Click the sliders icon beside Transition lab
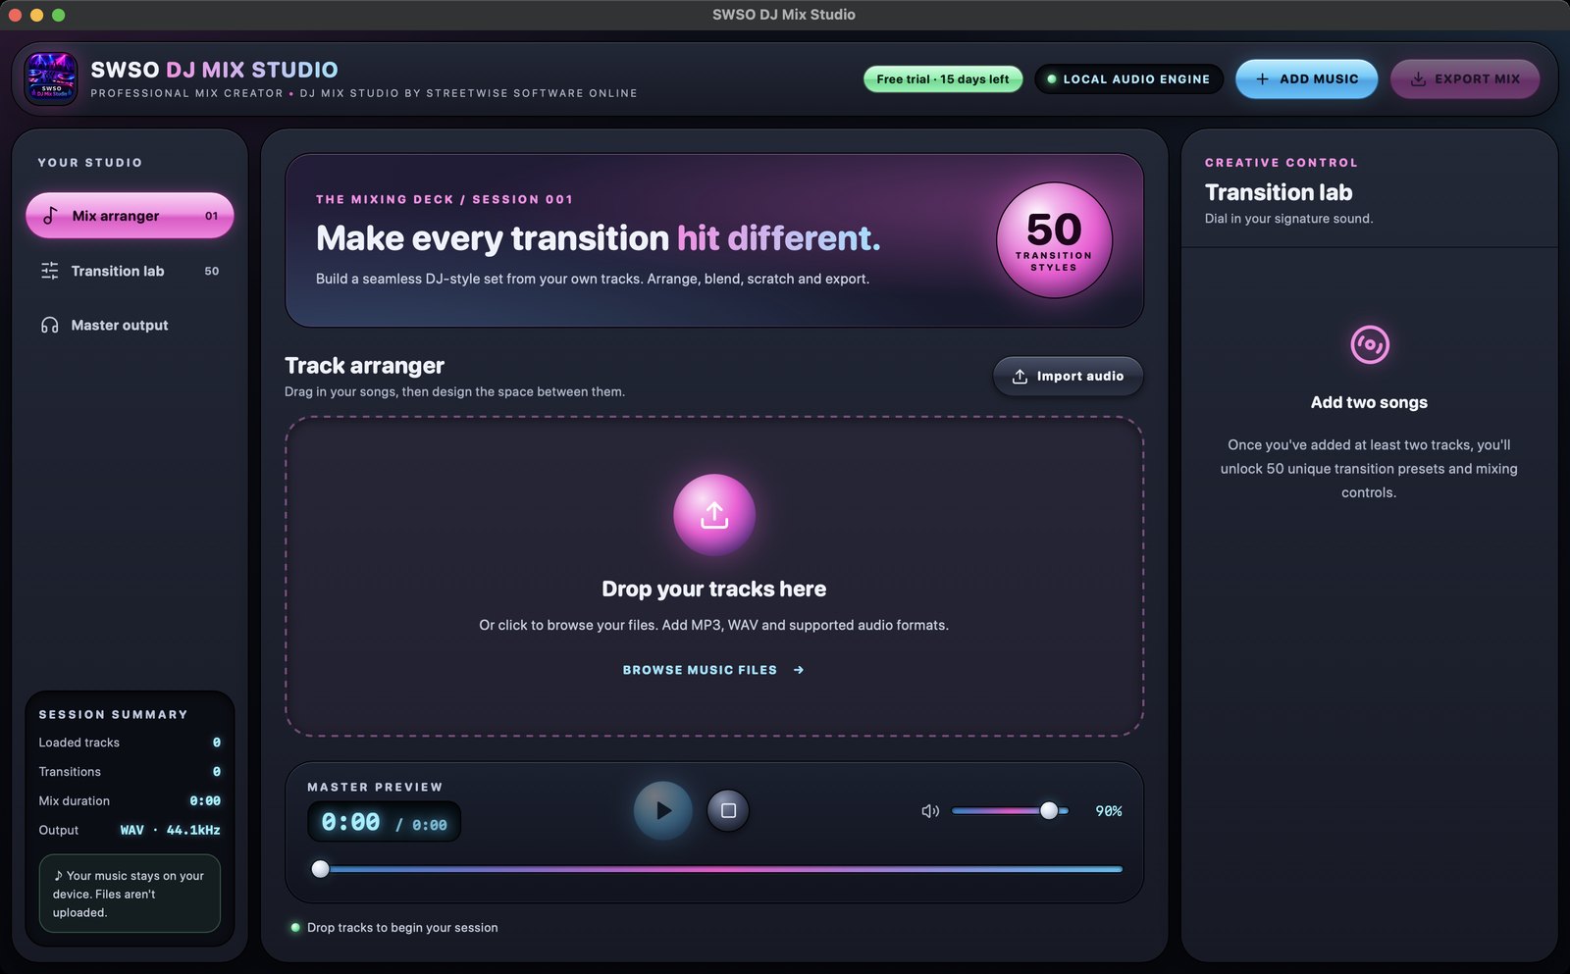The image size is (1570, 974). coord(50,271)
